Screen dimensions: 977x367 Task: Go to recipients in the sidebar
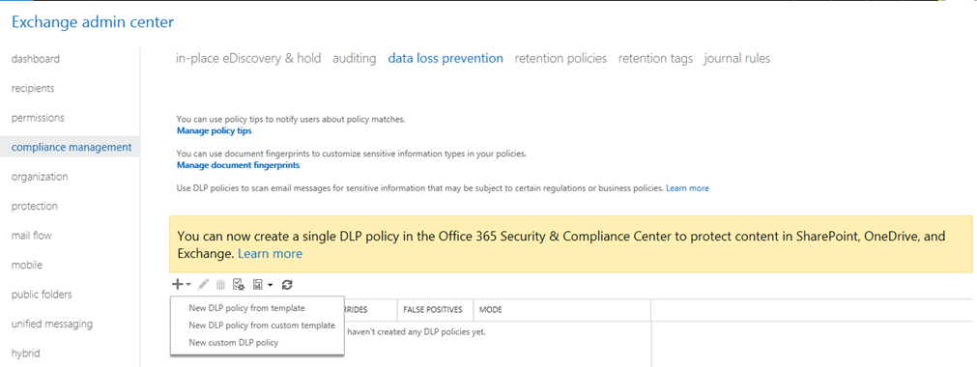pos(33,89)
